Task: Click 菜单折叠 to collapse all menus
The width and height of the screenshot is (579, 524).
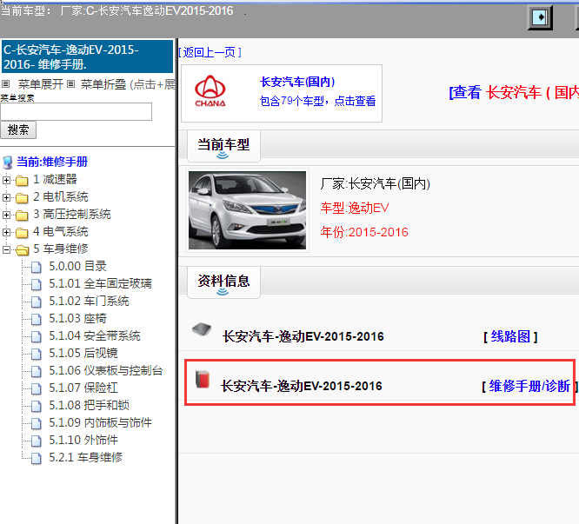Action: 103,84
